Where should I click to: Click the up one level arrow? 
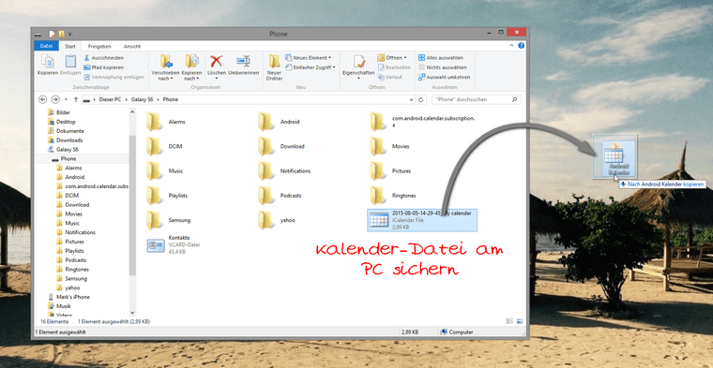point(75,99)
